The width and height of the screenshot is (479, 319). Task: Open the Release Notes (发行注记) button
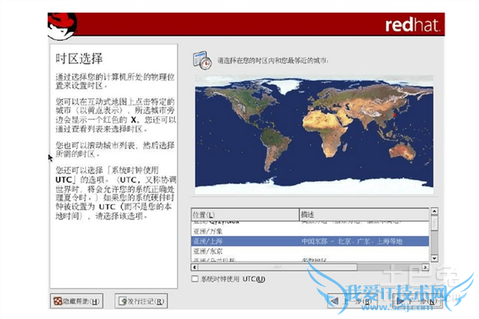click(141, 301)
